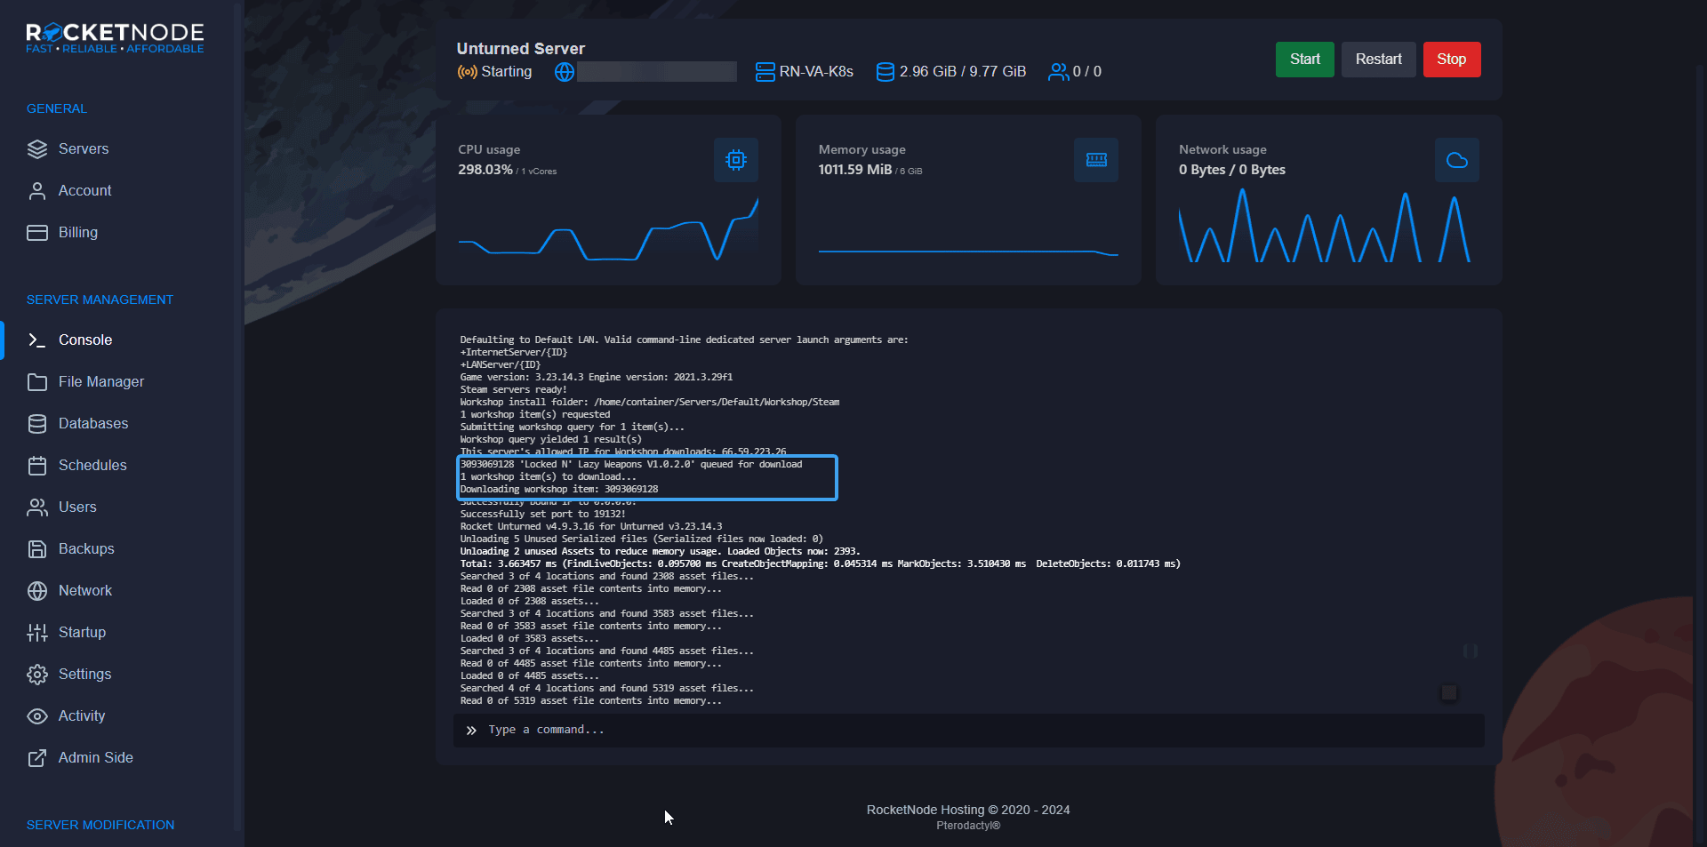
Task: Open Servers via its stack icon
Action: [x=37, y=149]
